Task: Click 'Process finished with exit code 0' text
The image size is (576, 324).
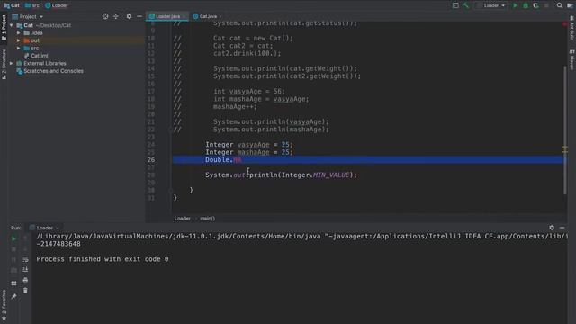Action: pos(103,259)
